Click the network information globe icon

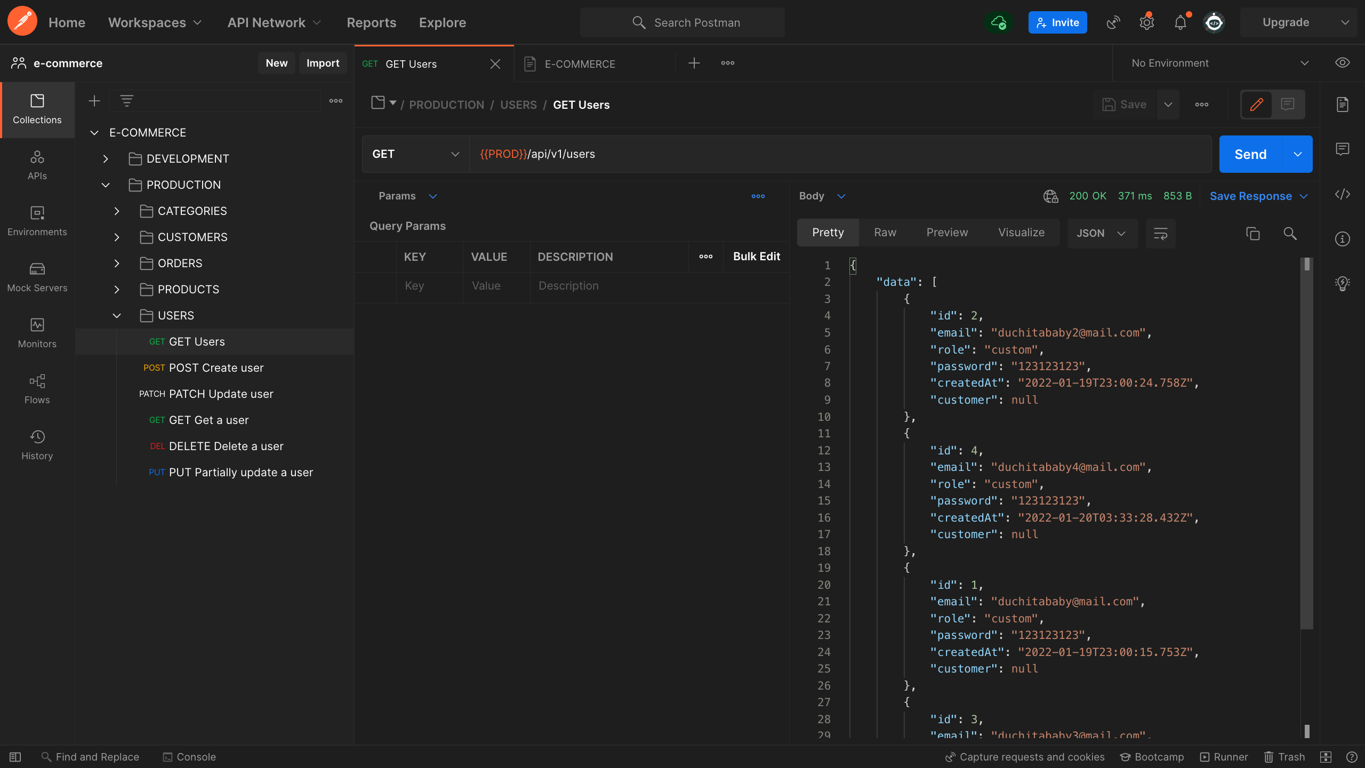[1051, 196]
